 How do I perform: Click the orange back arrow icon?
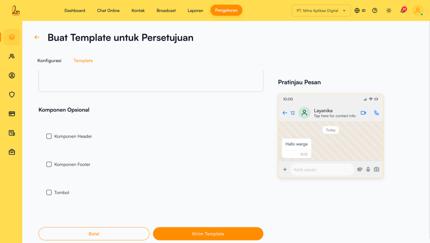(x=37, y=37)
